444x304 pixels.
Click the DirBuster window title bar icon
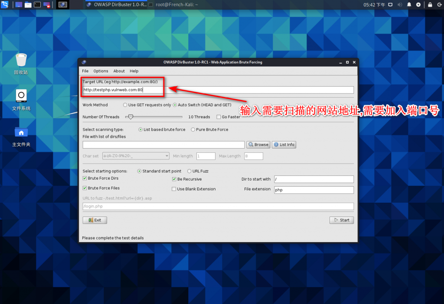click(84, 62)
